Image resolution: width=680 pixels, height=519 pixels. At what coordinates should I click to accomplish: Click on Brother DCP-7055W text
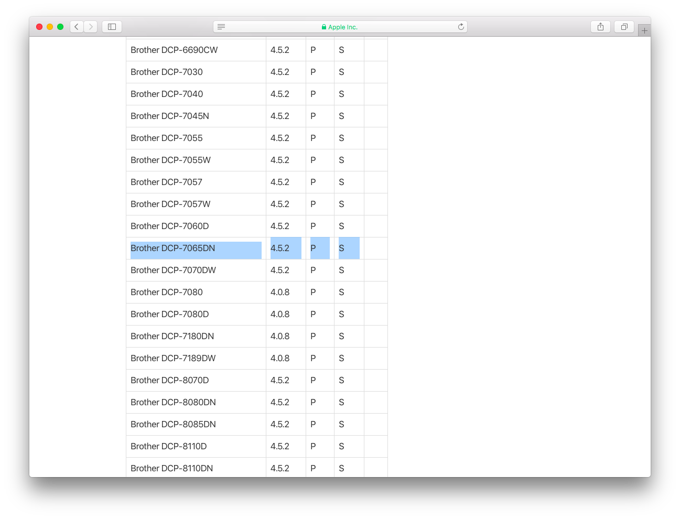coord(171,160)
